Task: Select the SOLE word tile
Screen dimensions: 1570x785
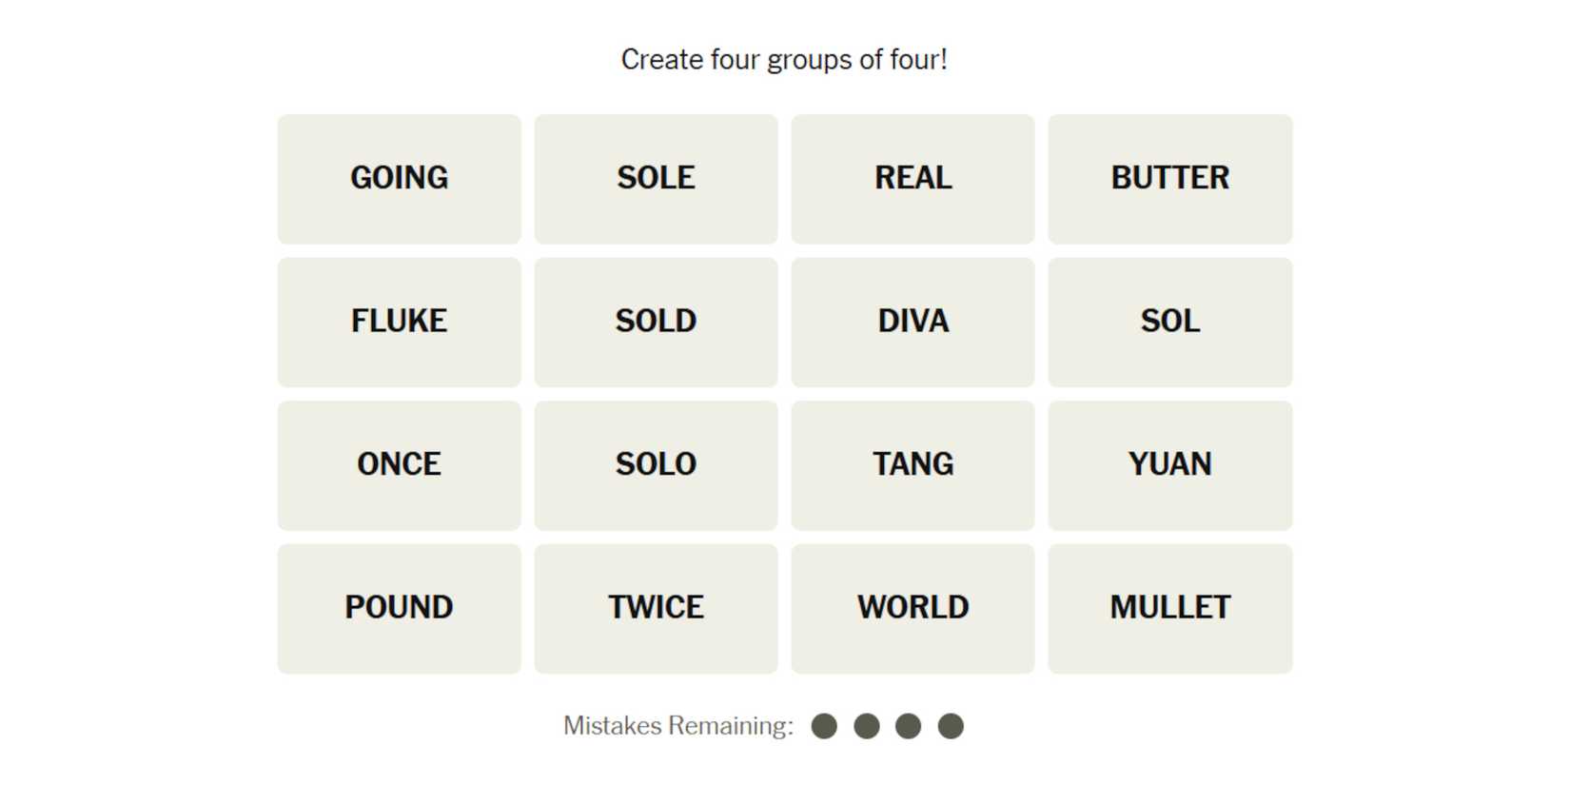Action: point(656,179)
